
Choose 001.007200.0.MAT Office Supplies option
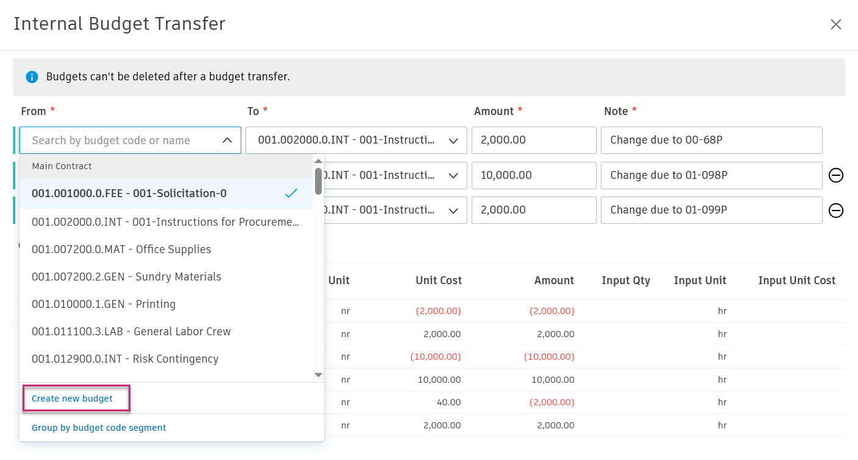(121, 249)
